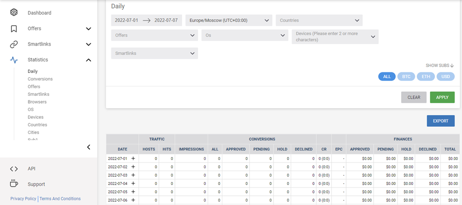Viewport: 462px width, 205px height.
Task: Click the Smartlinks chain icon
Action: pyautogui.click(x=14, y=44)
